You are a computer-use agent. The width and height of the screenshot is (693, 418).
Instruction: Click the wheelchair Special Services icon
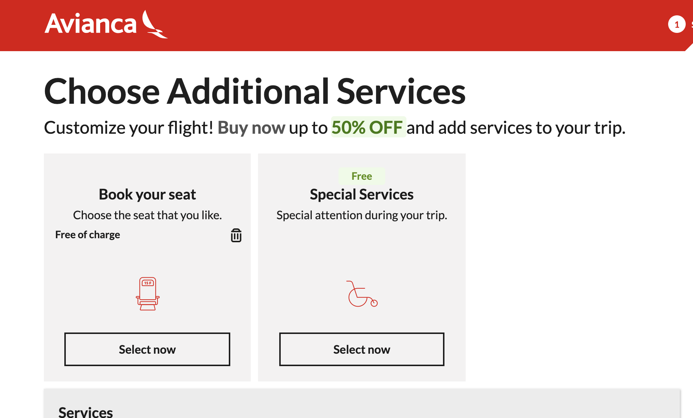[x=362, y=294]
